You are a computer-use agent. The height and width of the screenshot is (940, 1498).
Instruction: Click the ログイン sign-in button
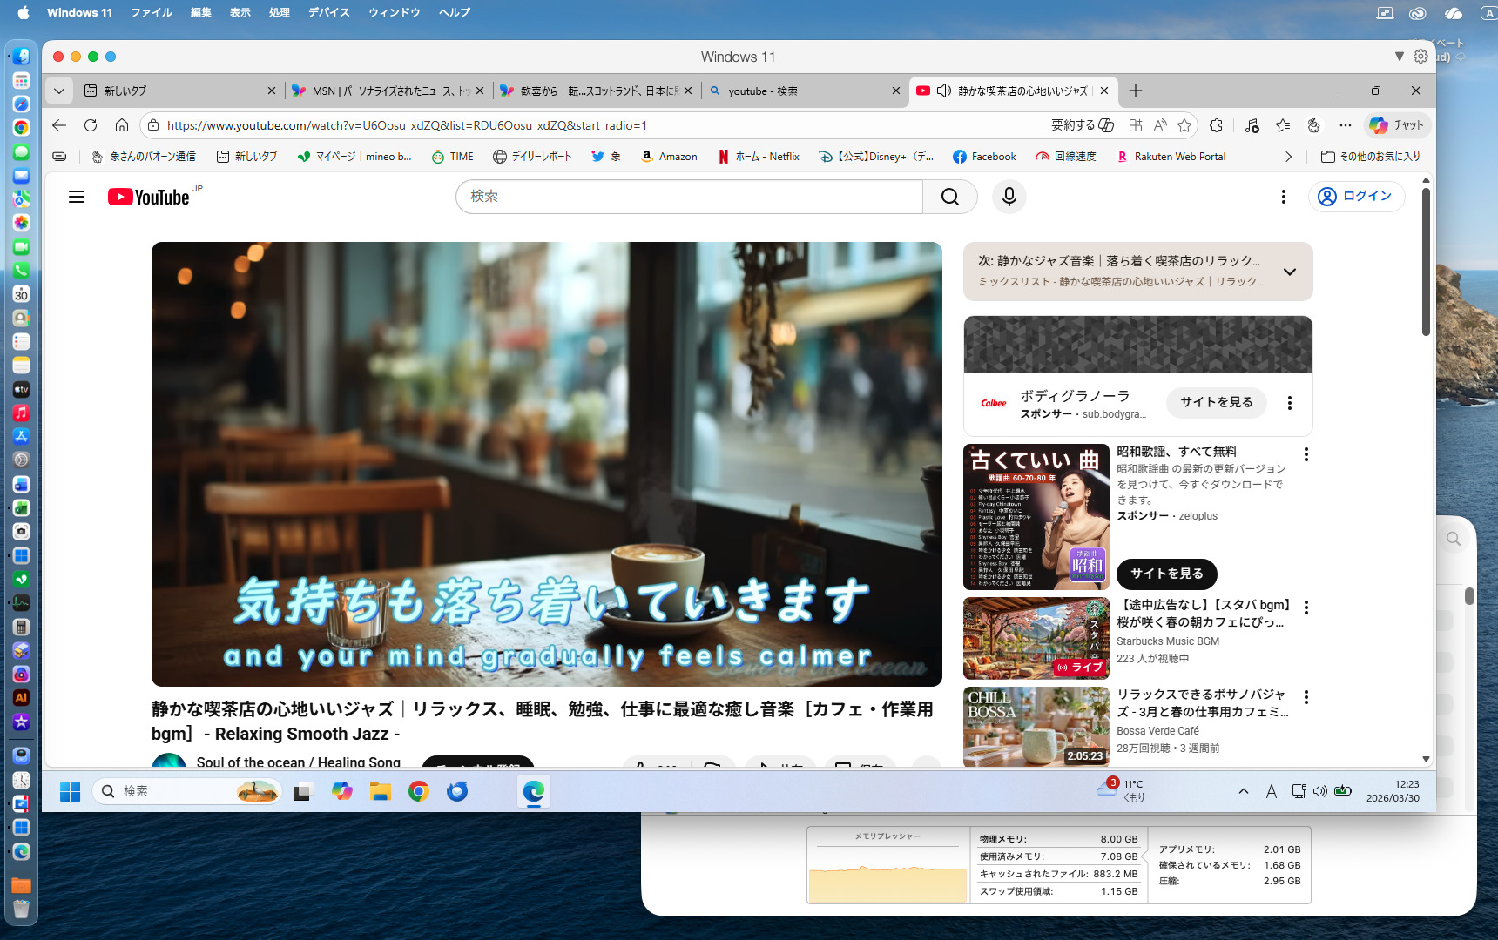1356,197
